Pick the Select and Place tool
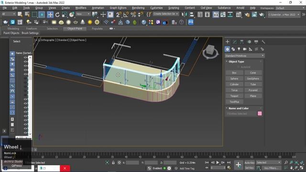Screen dimensions: 306x172 72,14
